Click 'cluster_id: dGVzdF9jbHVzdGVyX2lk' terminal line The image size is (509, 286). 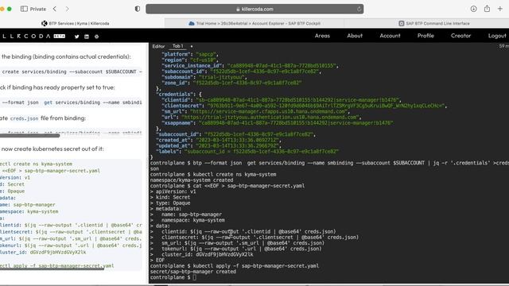click(x=207, y=254)
